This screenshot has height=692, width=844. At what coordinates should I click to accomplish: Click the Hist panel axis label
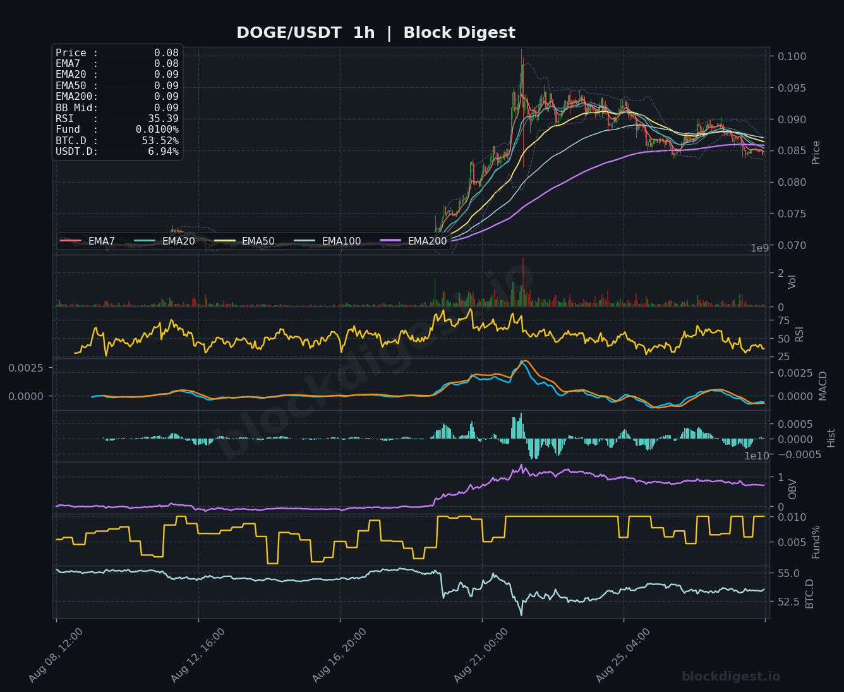click(831, 438)
